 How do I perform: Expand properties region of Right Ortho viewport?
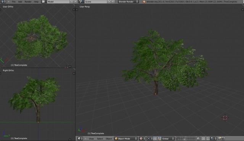(74, 74)
